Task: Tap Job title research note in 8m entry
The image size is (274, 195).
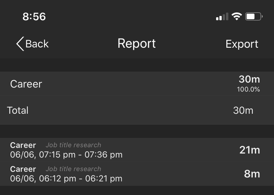Action: coord(73,169)
